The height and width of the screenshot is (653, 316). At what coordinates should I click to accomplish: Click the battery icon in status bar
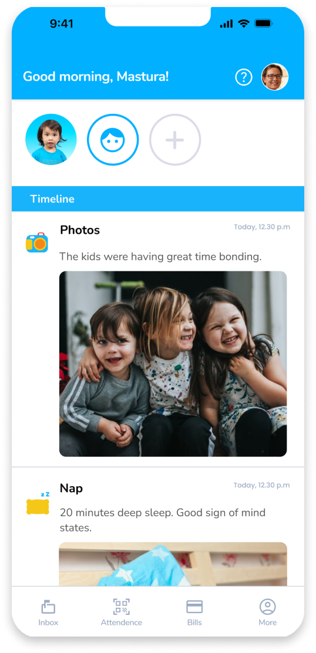pyautogui.click(x=264, y=23)
